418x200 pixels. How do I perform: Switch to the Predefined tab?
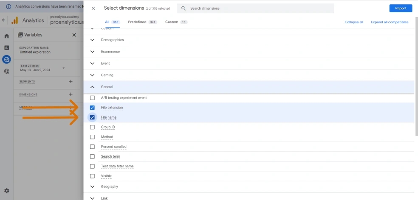(143, 22)
